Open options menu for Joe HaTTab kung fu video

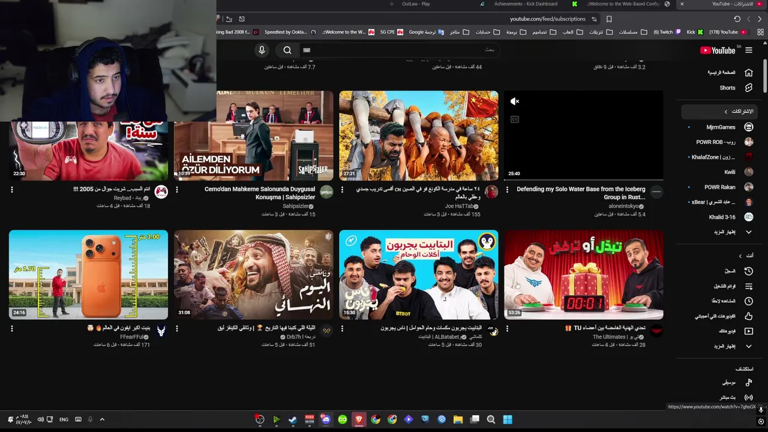pyautogui.click(x=343, y=190)
